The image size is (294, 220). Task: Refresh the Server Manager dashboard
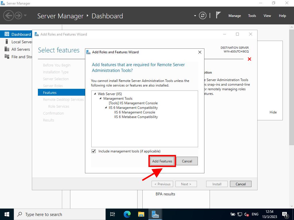tap(202, 15)
